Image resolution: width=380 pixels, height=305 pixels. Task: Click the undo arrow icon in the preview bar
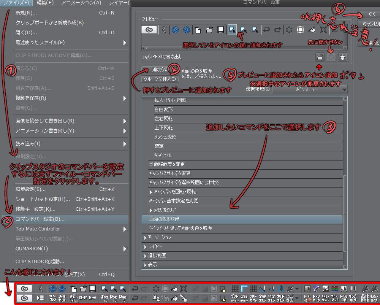pyautogui.click(x=266, y=30)
